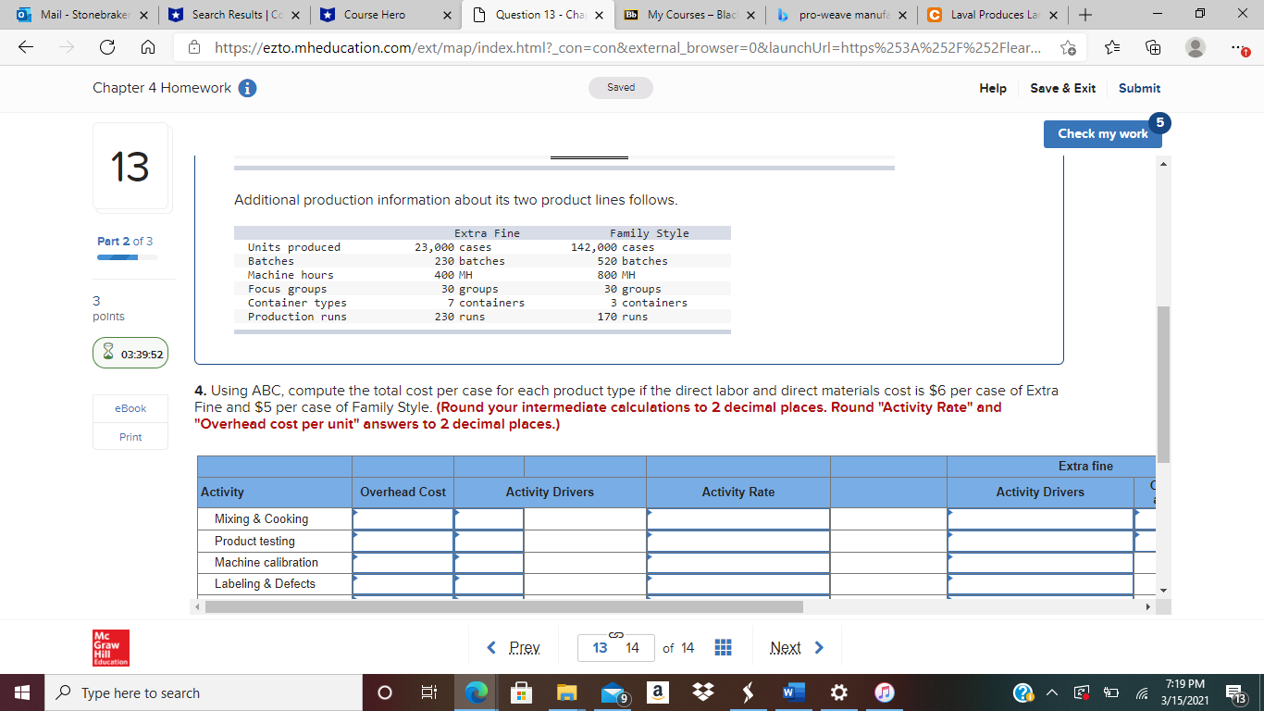Open Outlook mail from the taskbar
Image resolution: width=1264 pixels, height=711 pixels.
click(x=613, y=692)
